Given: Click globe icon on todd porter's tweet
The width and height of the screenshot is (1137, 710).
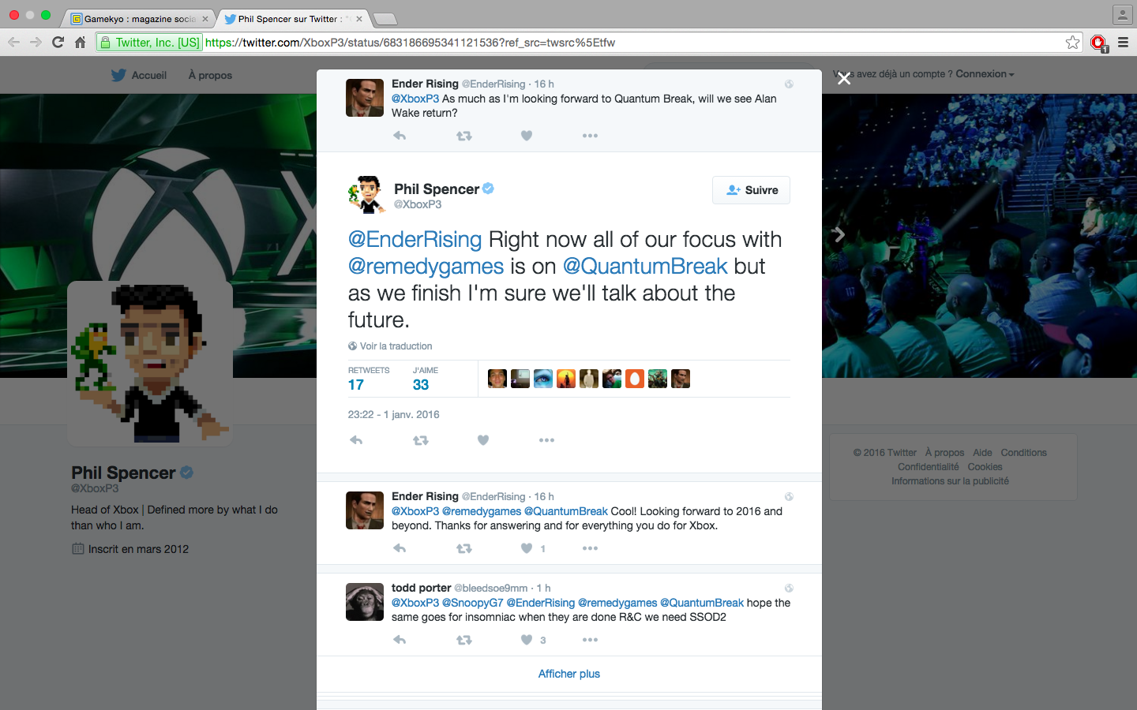Looking at the screenshot, I should (788, 588).
